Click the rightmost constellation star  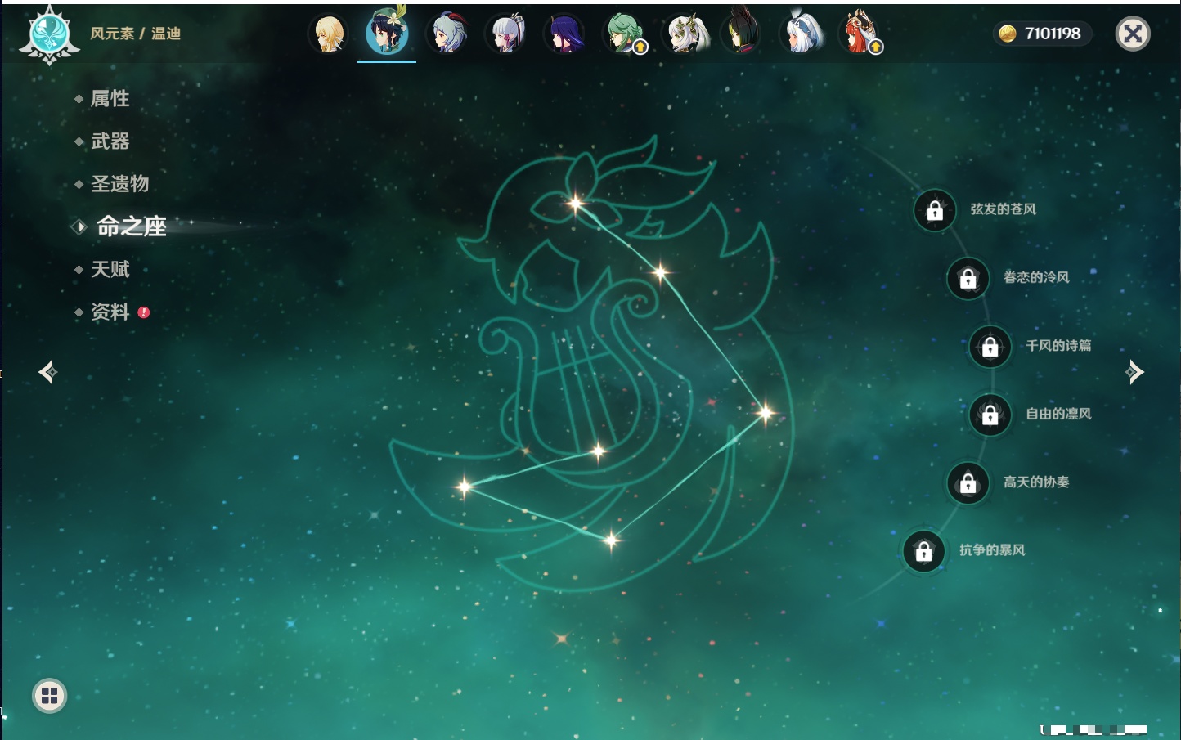coord(766,413)
